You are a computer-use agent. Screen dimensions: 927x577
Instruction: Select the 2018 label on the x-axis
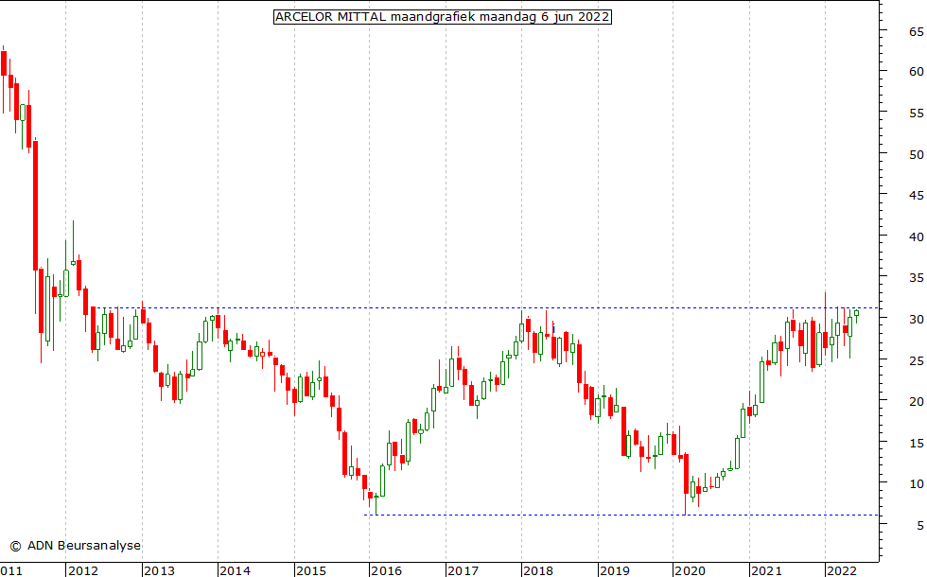pyautogui.click(x=538, y=571)
